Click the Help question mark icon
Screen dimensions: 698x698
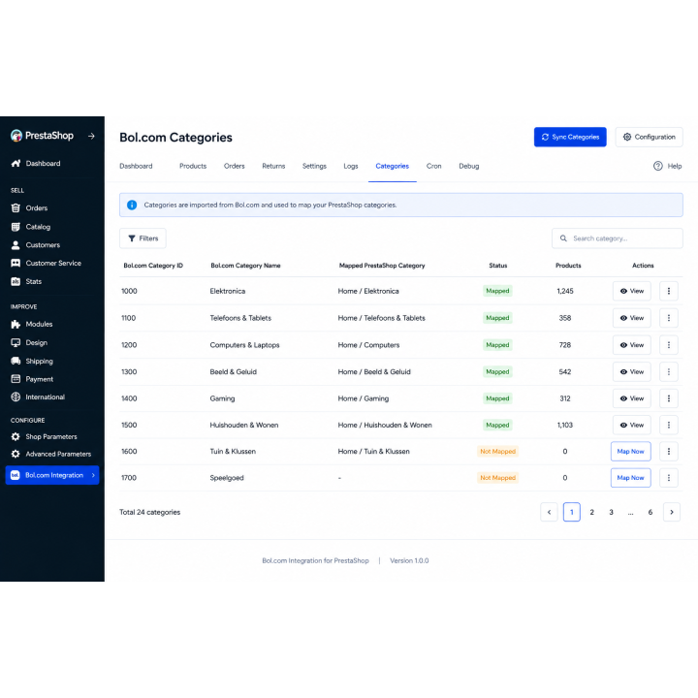pyautogui.click(x=658, y=166)
